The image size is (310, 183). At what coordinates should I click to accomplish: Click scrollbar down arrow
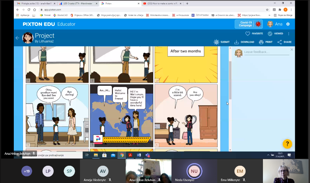[x=230, y=150]
